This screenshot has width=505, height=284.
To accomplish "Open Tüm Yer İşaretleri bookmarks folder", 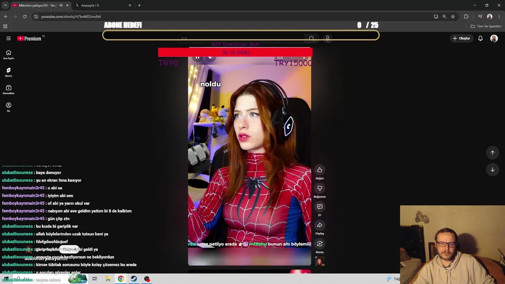I will [x=486, y=26].
